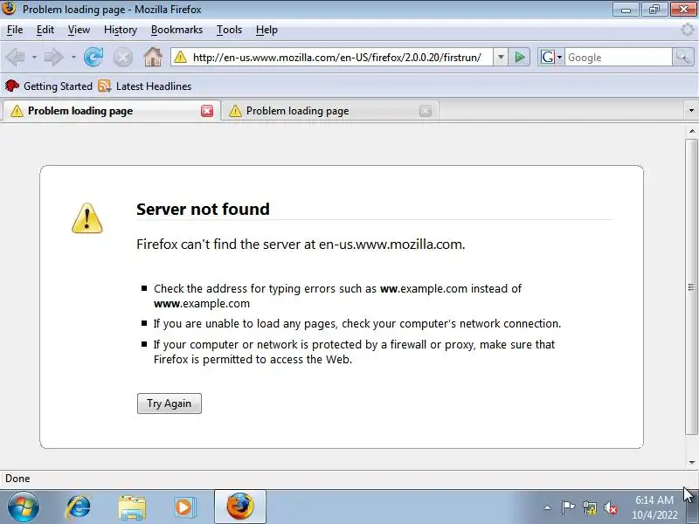Open Windows Media Player from taskbar
Image resolution: width=699 pixels, height=524 pixels.
[184, 507]
